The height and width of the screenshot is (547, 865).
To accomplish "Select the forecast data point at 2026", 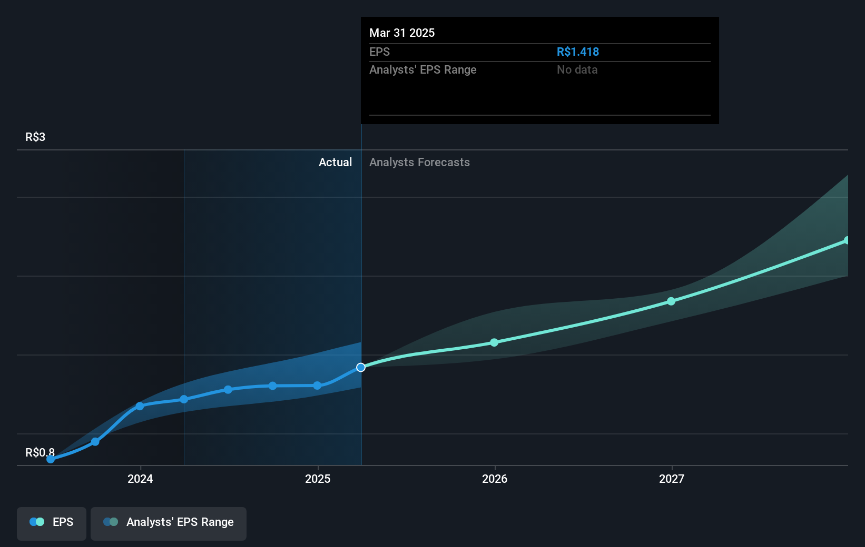I will tap(494, 342).
